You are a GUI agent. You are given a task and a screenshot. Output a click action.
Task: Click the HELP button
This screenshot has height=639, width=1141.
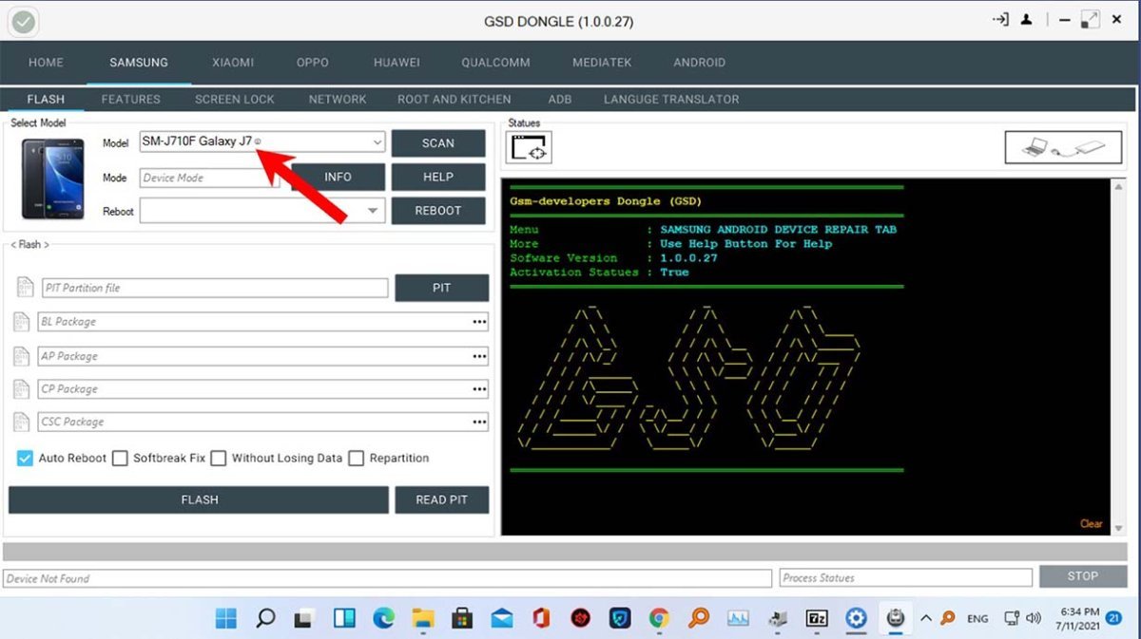point(438,177)
